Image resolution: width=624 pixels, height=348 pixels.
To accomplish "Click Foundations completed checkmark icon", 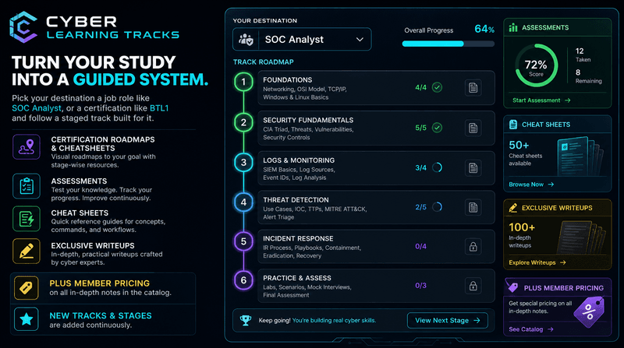I will (437, 87).
